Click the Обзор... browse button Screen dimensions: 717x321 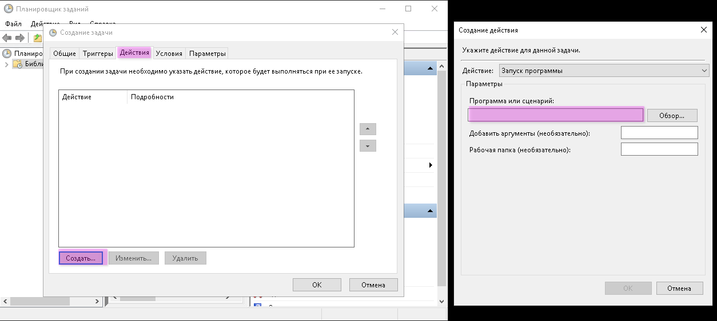click(672, 115)
